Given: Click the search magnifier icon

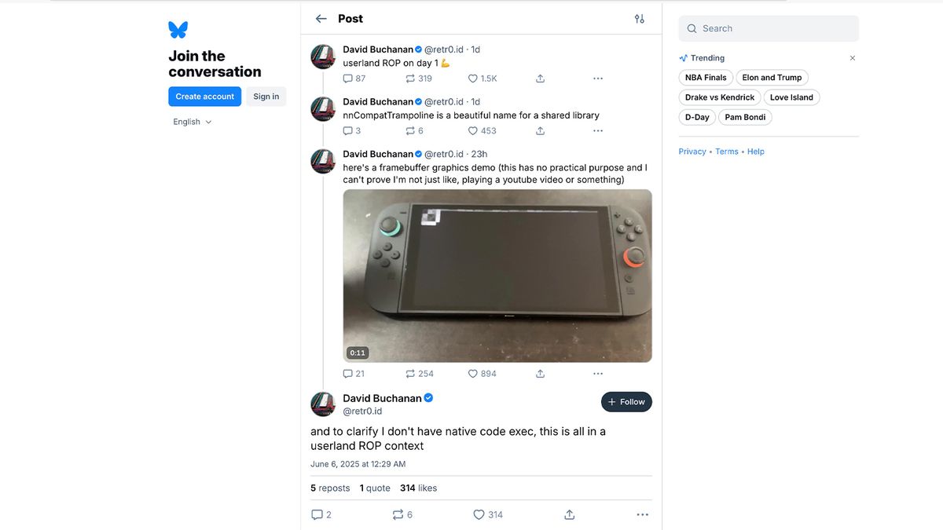Looking at the screenshot, I should [692, 27].
